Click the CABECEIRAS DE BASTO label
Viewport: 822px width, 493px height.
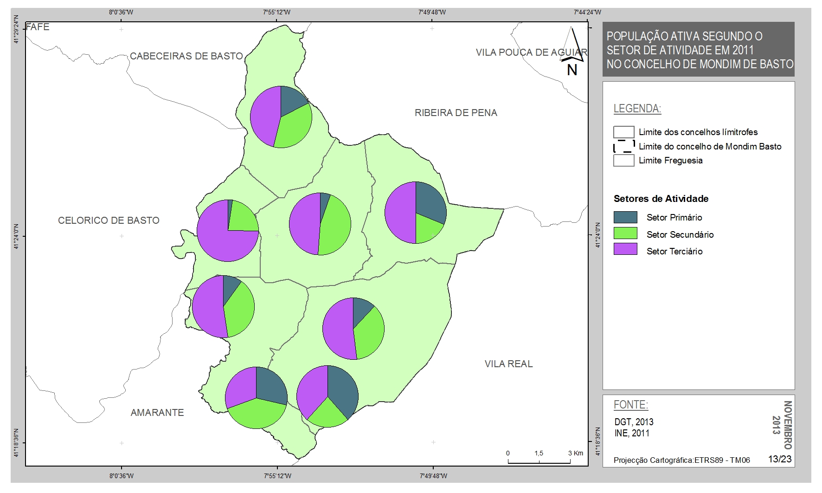pos(186,56)
